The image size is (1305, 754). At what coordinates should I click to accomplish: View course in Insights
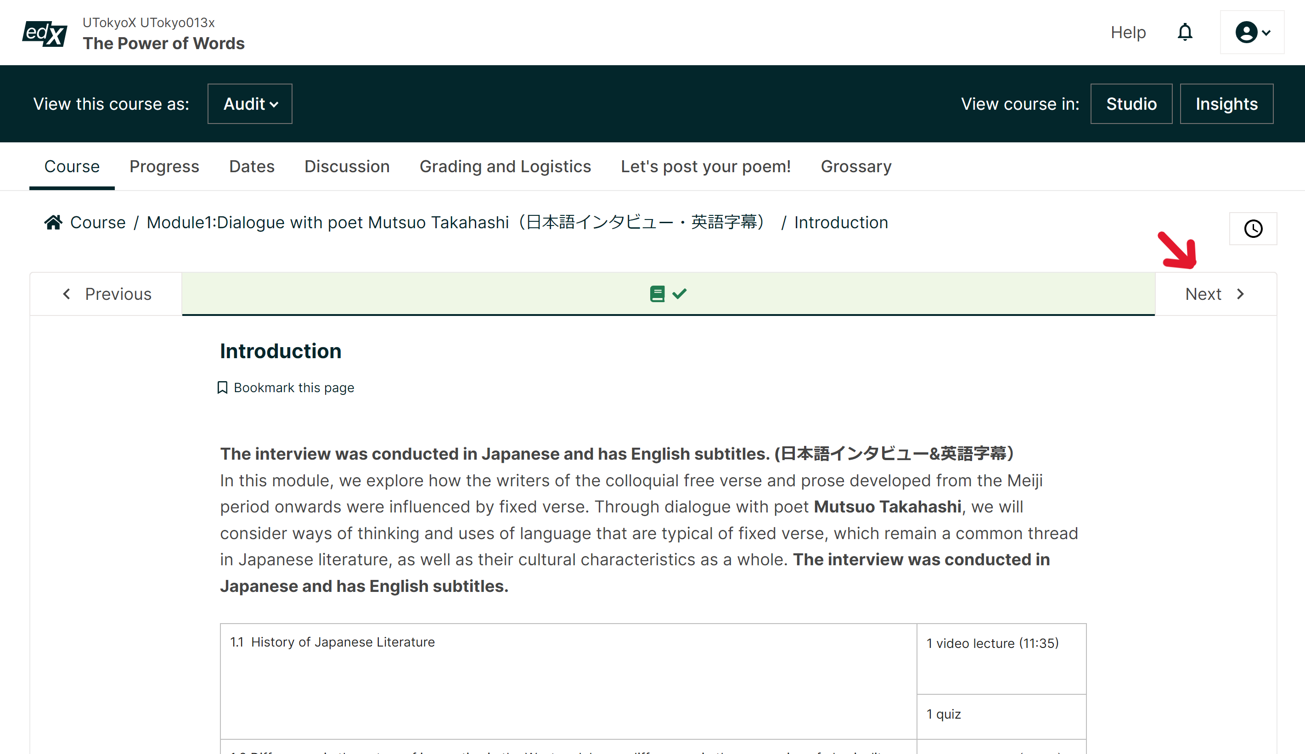[x=1226, y=104]
